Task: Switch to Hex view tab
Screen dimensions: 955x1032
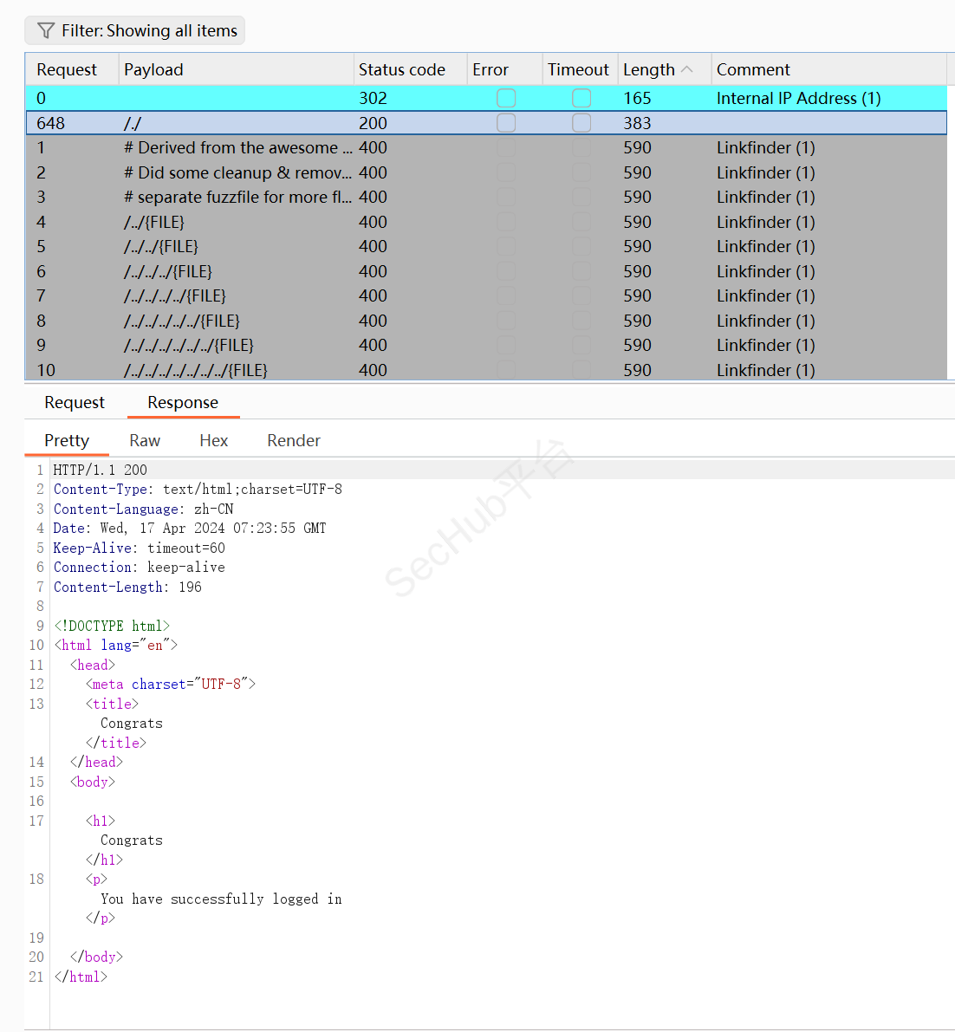Action: pos(213,440)
